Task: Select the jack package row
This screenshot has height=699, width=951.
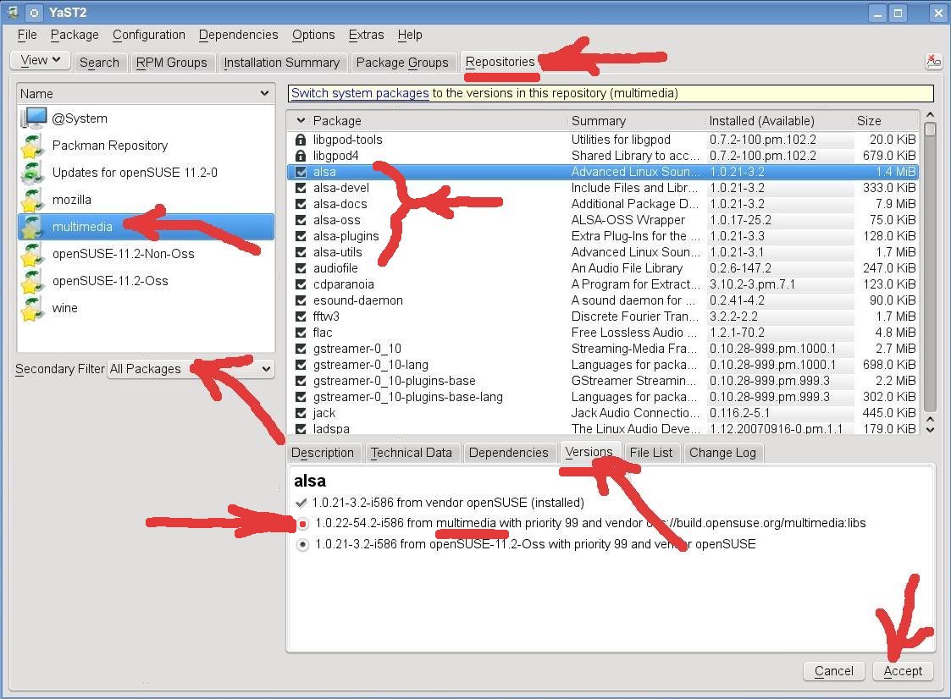Action: pyautogui.click(x=603, y=413)
